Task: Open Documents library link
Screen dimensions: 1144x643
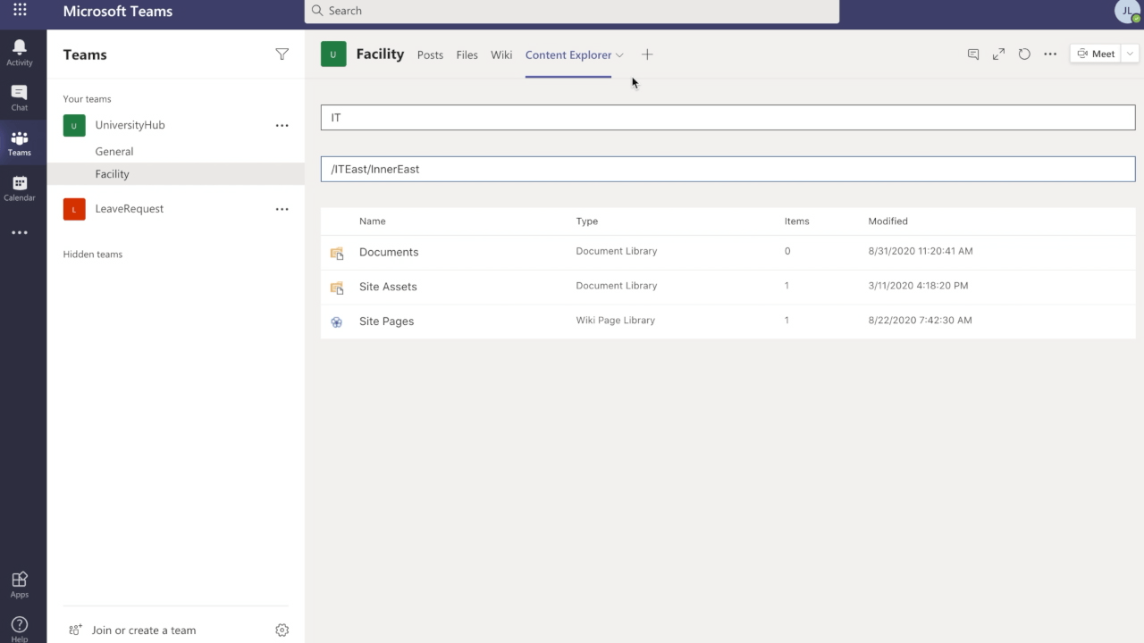Action: (x=389, y=252)
